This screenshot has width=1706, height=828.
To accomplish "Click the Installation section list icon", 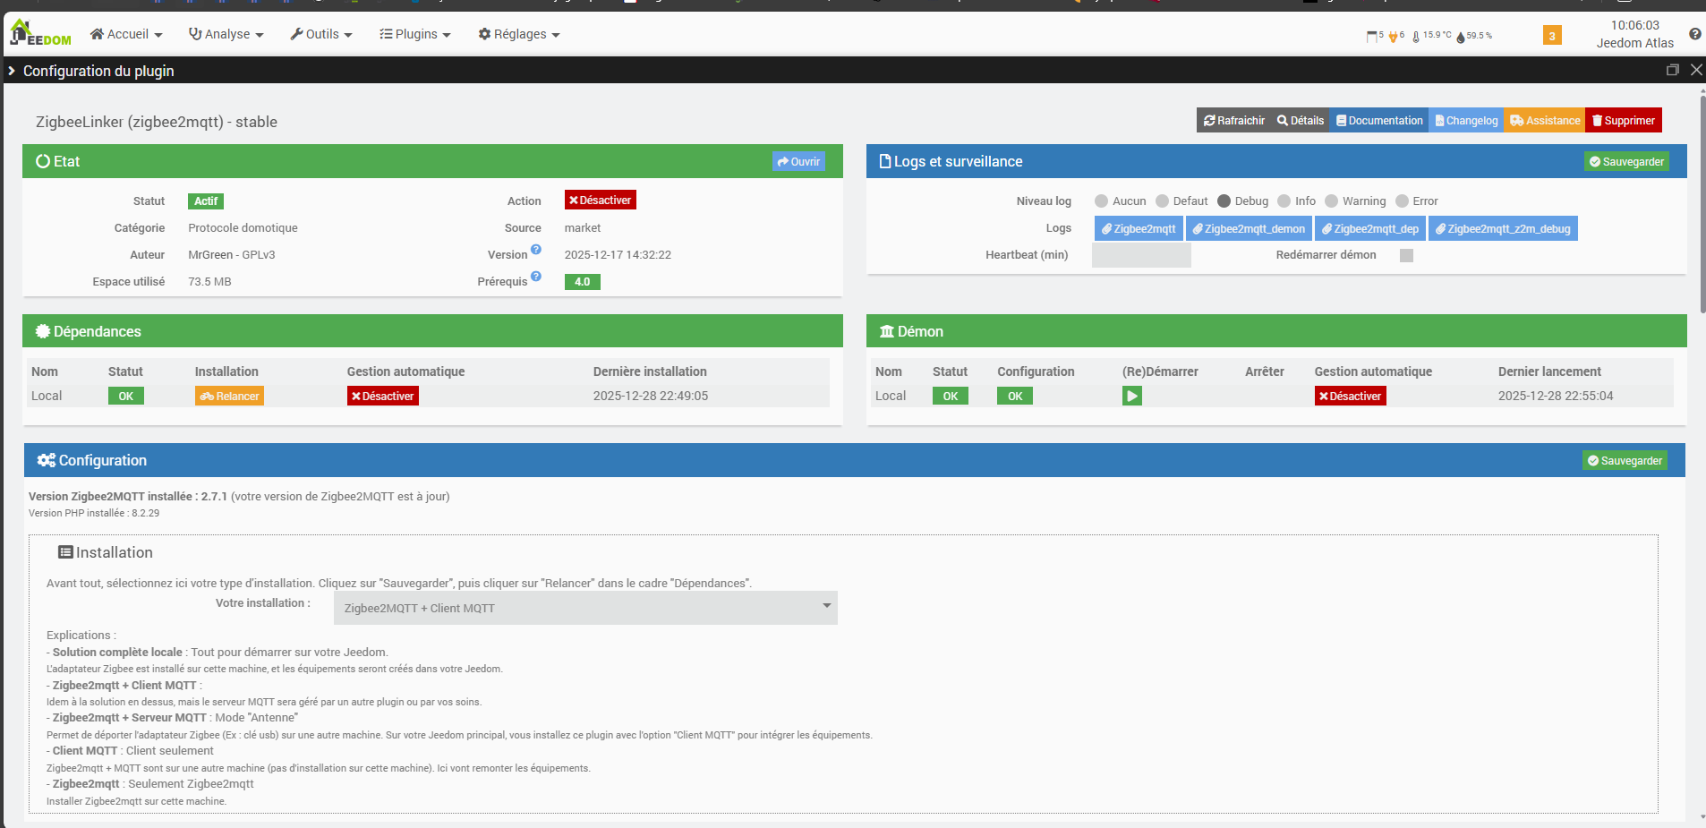I will pyautogui.click(x=65, y=552).
